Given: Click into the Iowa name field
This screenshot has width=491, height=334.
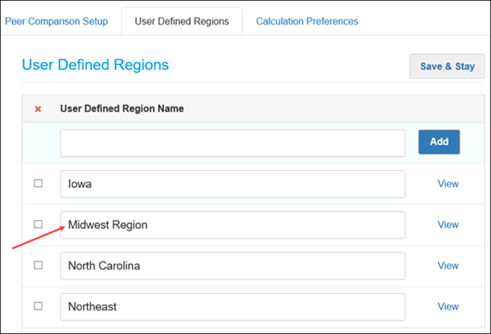Looking at the screenshot, I should point(232,184).
